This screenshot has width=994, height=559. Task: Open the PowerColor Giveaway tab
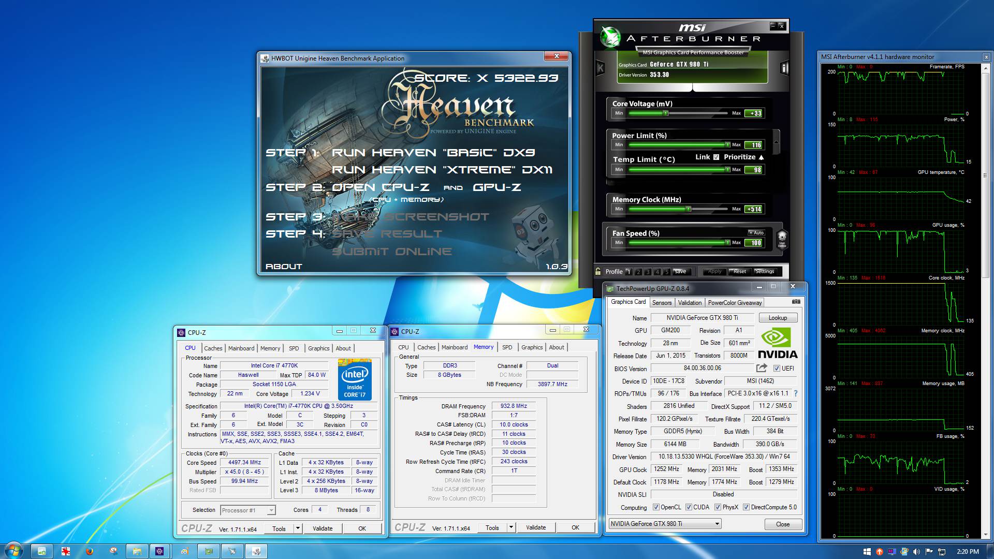click(x=735, y=303)
